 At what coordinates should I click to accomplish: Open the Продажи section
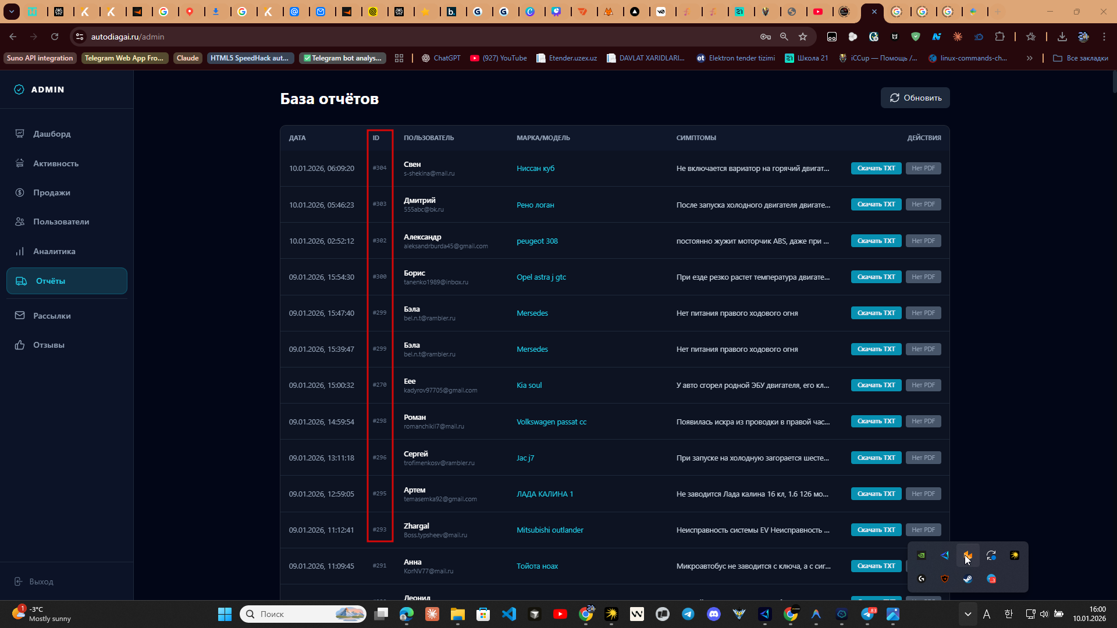tap(51, 192)
